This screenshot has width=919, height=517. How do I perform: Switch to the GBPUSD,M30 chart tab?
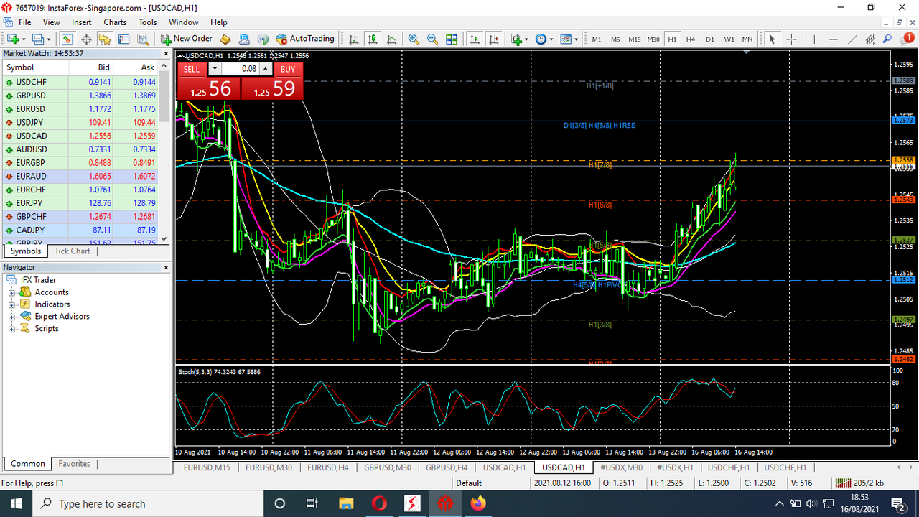point(387,467)
